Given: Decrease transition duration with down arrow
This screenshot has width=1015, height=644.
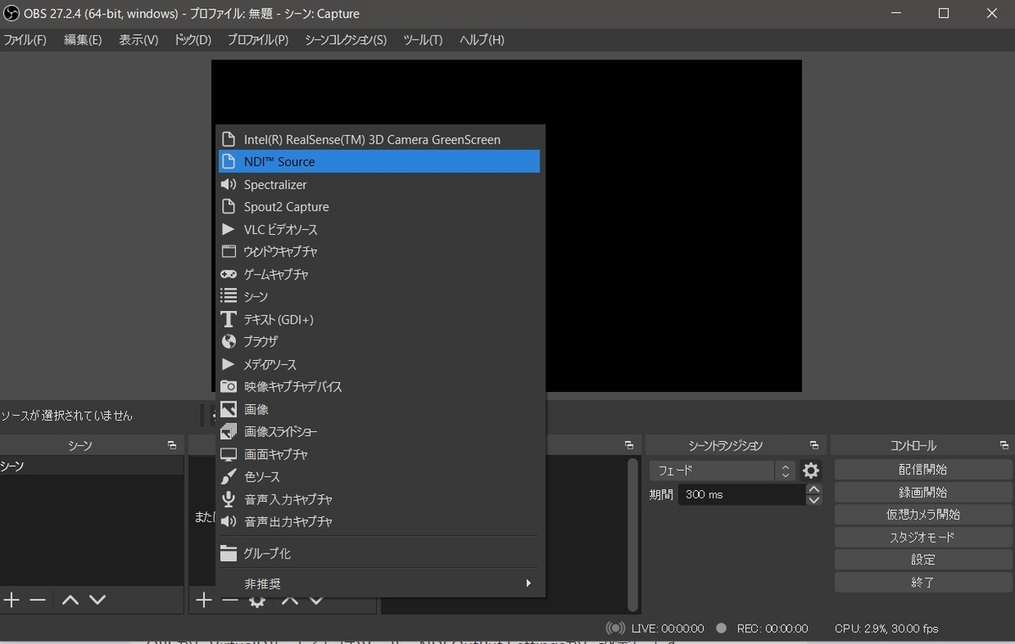Looking at the screenshot, I should pyautogui.click(x=814, y=499).
